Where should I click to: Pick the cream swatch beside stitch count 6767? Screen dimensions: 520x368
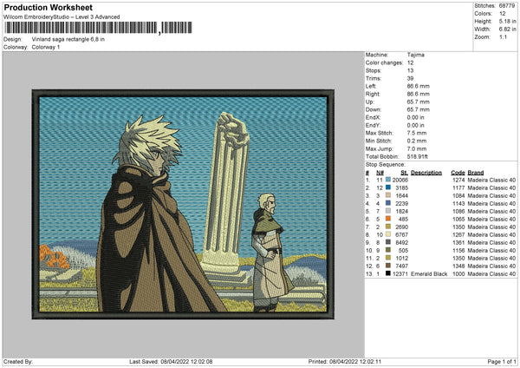388,234
